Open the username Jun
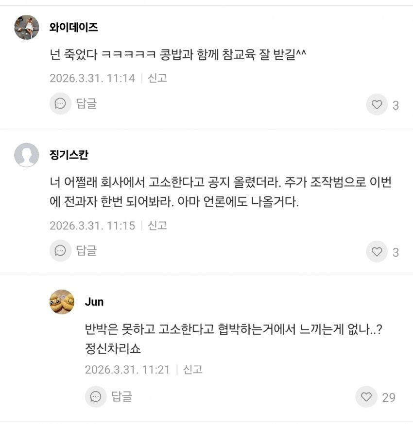The image size is (413, 424). click(x=94, y=302)
